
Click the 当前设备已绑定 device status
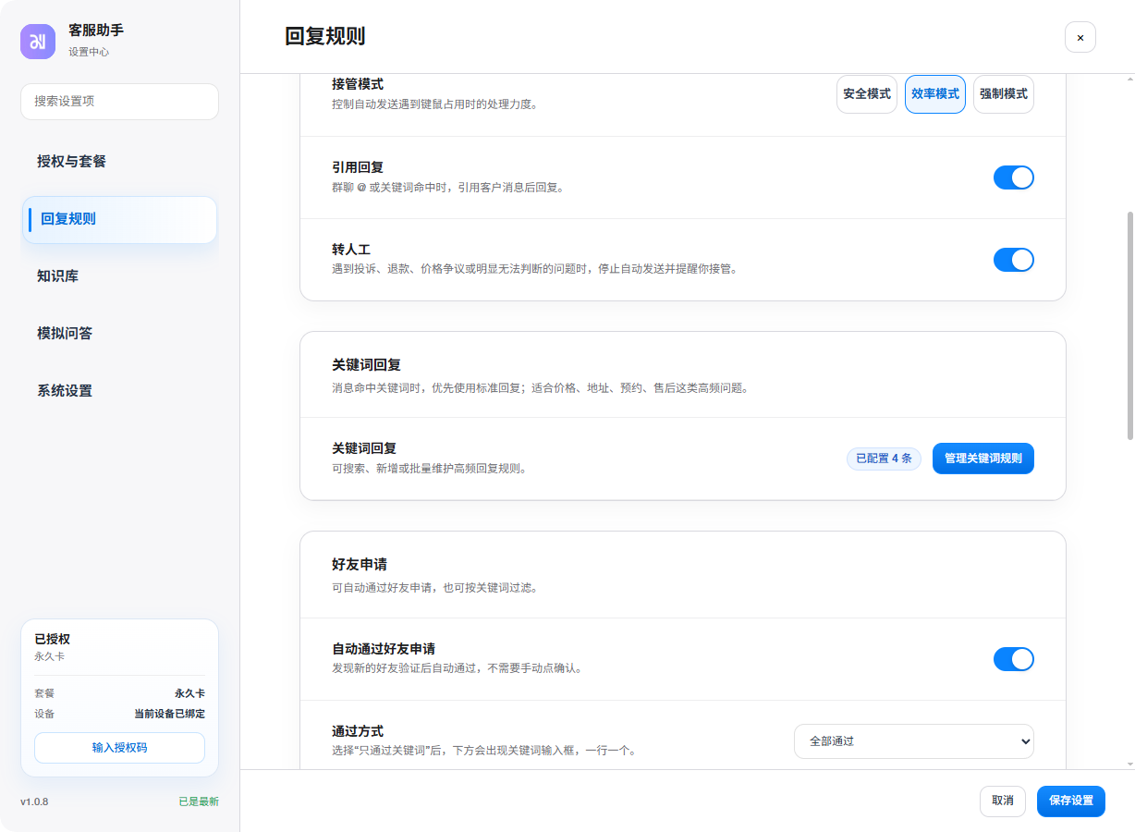tap(169, 714)
